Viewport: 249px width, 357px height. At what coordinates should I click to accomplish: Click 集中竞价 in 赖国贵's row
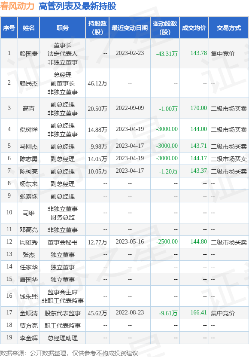(x=223, y=54)
